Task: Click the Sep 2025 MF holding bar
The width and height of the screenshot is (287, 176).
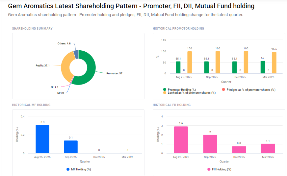Action: click(x=71, y=147)
